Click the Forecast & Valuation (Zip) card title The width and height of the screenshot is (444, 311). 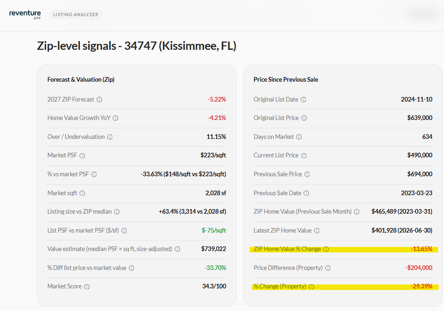point(81,80)
